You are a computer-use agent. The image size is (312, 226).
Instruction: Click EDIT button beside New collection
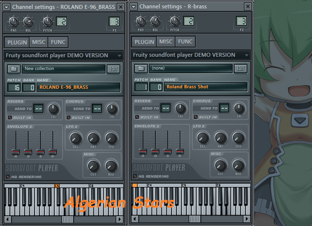click(113, 69)
